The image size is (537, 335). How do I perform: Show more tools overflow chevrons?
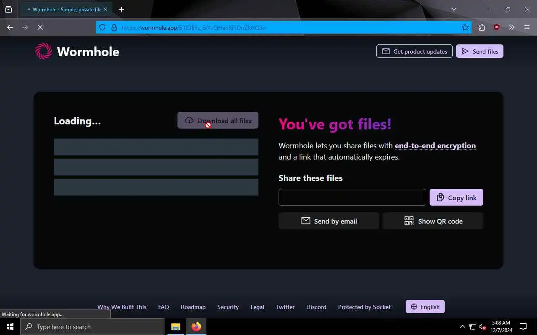(x=511, y=27)
